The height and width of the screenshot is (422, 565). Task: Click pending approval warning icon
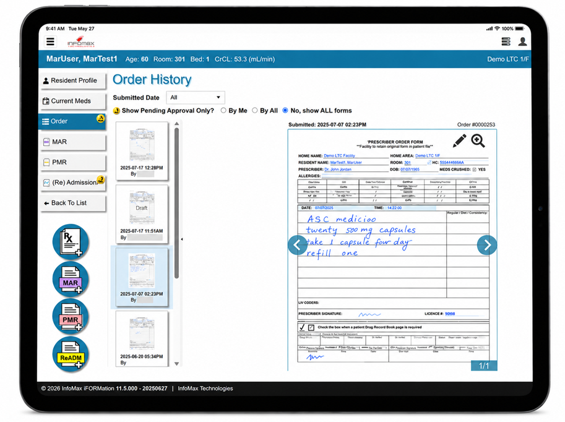point(116,111)
